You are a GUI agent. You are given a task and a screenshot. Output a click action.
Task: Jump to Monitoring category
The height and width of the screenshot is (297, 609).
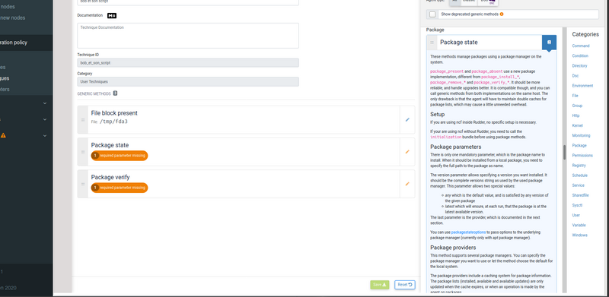point(581,135)
